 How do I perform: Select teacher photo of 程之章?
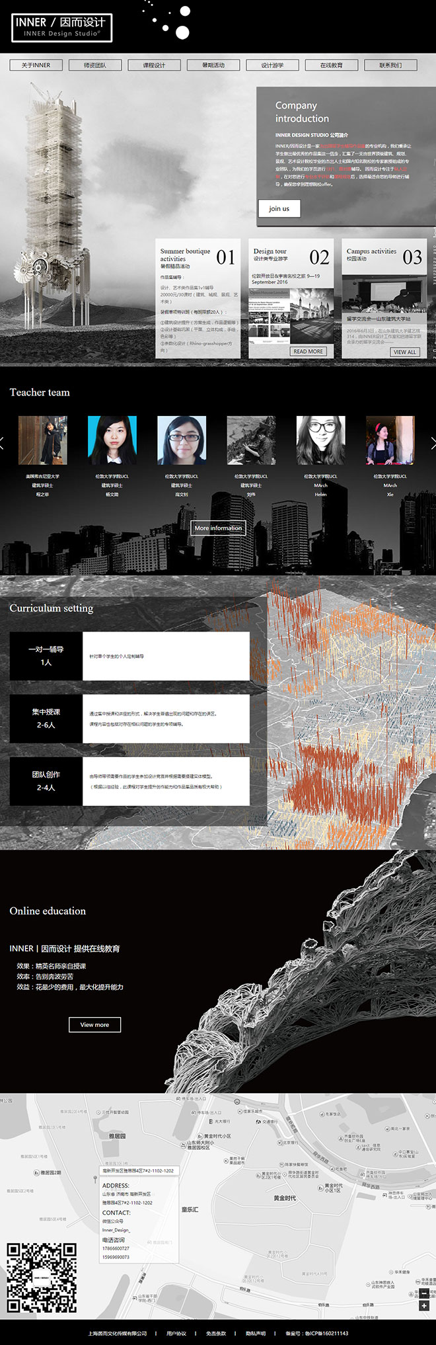43,440
